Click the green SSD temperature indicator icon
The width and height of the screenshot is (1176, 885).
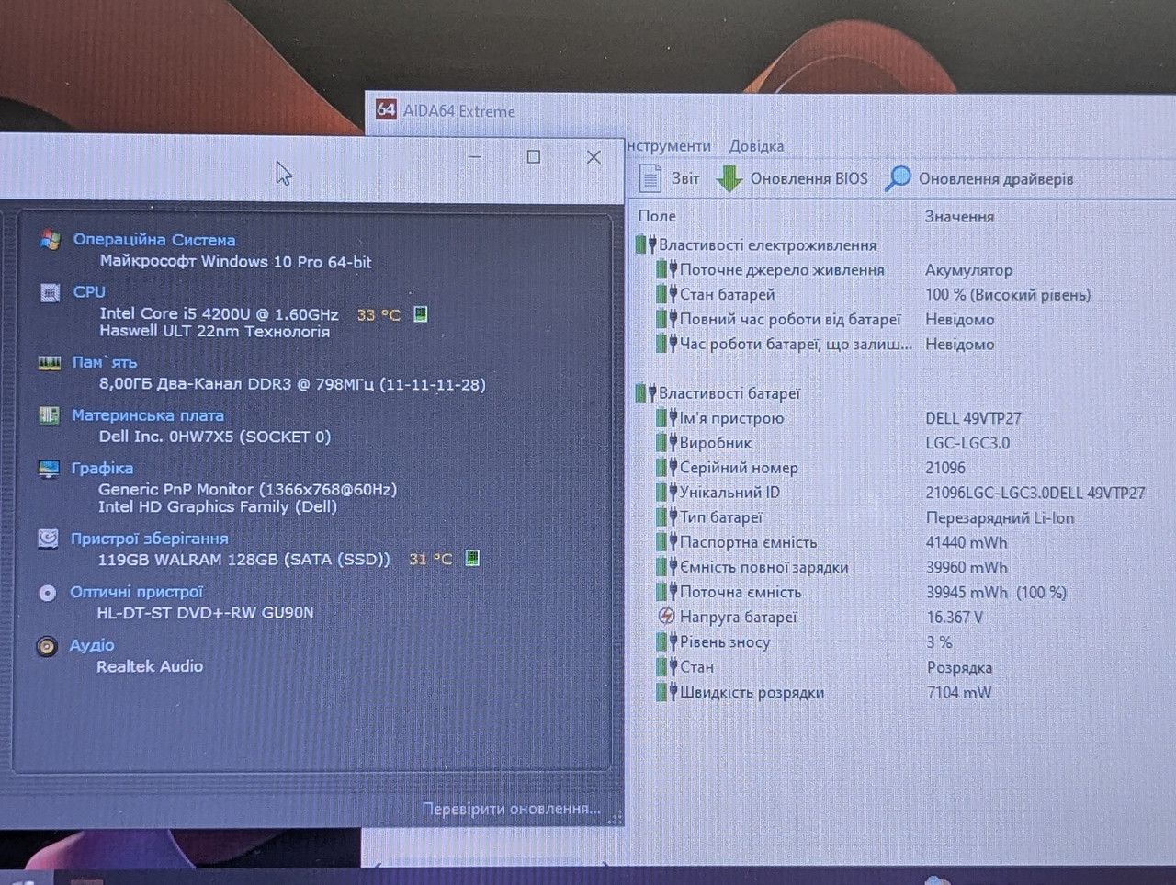coord(472,558)
